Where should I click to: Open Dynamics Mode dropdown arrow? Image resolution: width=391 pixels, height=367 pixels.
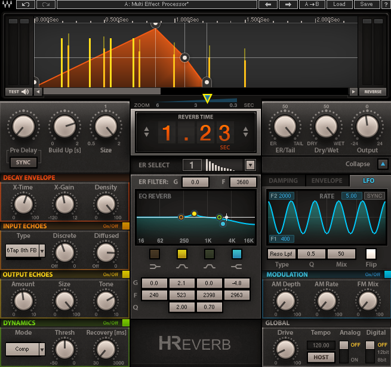pyautogui.click(x=42, y=349)
